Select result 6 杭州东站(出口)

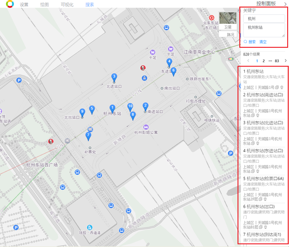(259, 206)
